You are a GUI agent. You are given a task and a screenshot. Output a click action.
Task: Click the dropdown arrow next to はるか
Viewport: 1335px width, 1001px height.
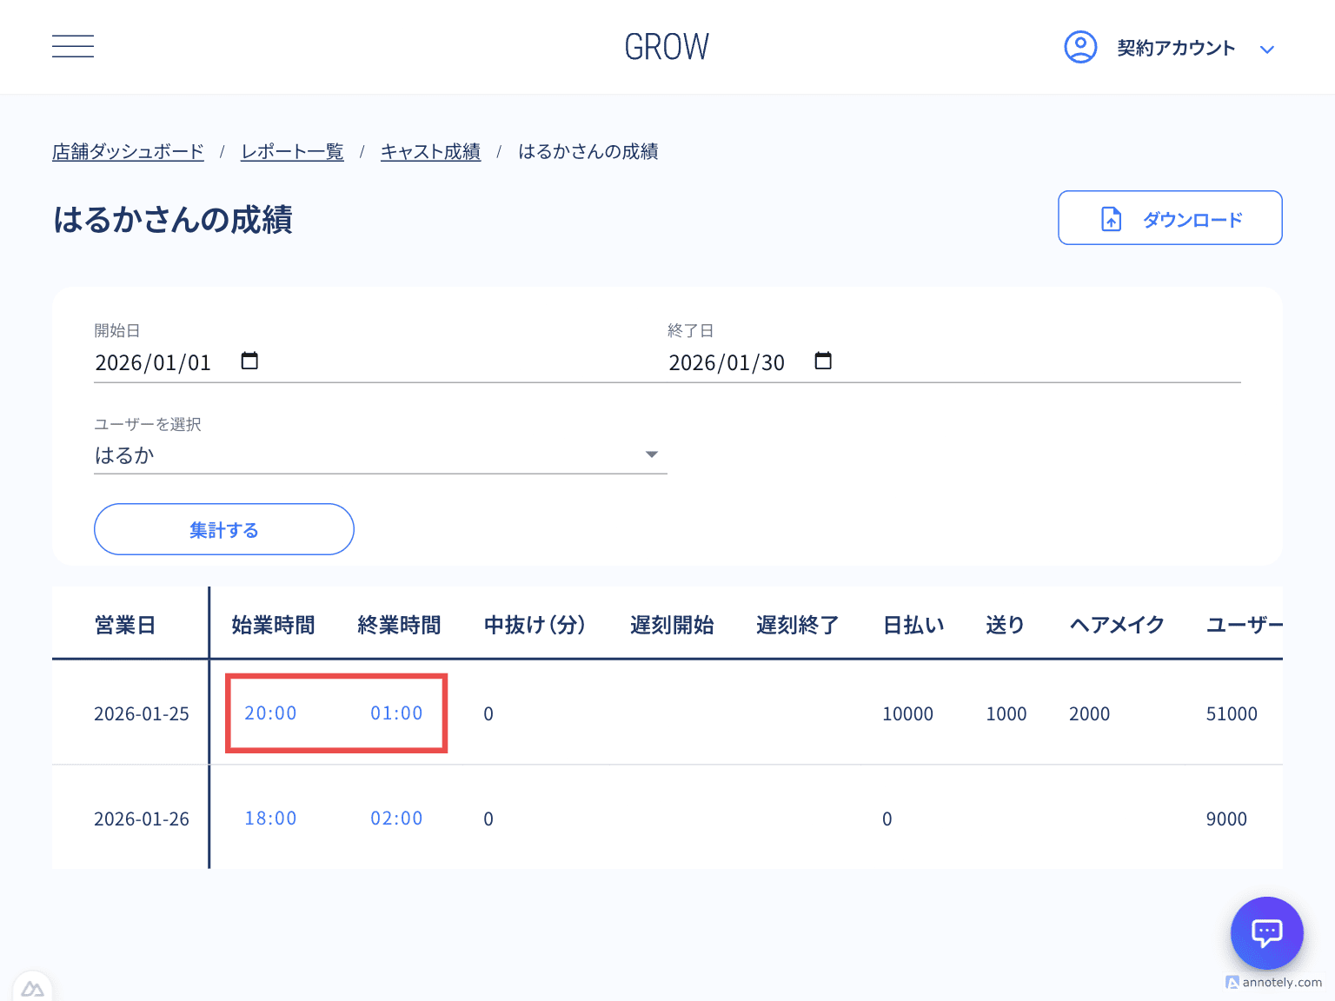651,454
